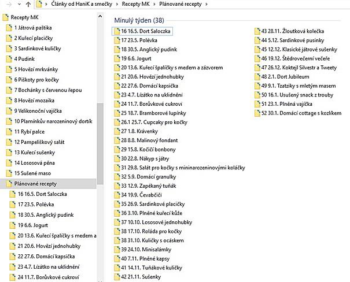
Task: Open the recent locations dropdown arrow
Action: coord(19,5)
